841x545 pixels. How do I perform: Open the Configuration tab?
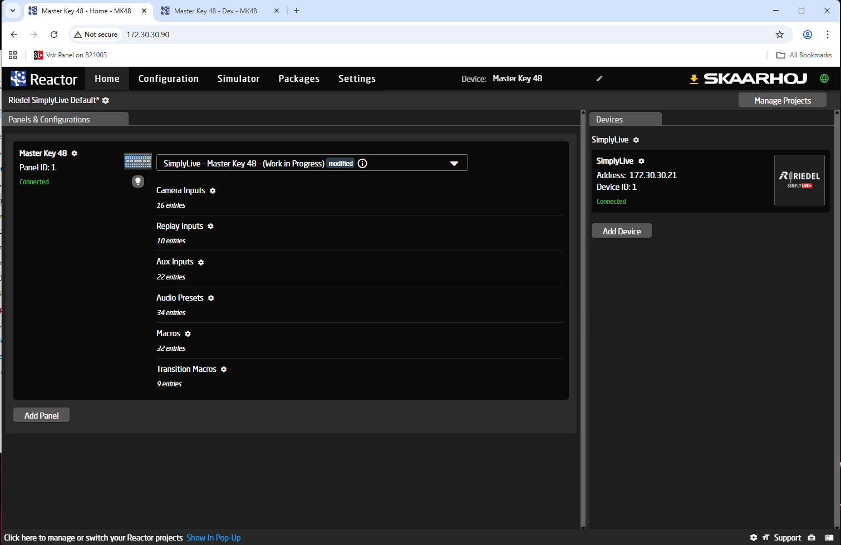pos(169,78)
